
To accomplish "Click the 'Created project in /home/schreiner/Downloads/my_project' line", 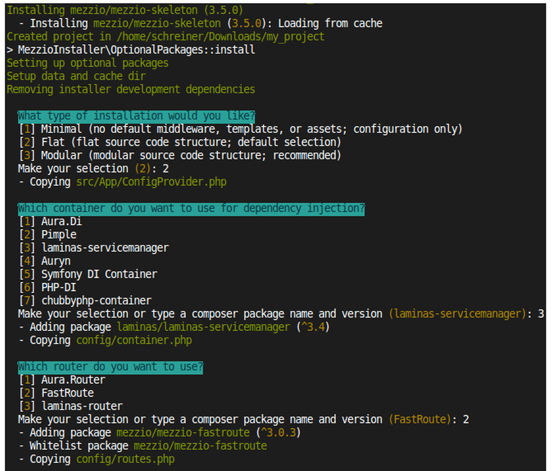I will (165, 37).
